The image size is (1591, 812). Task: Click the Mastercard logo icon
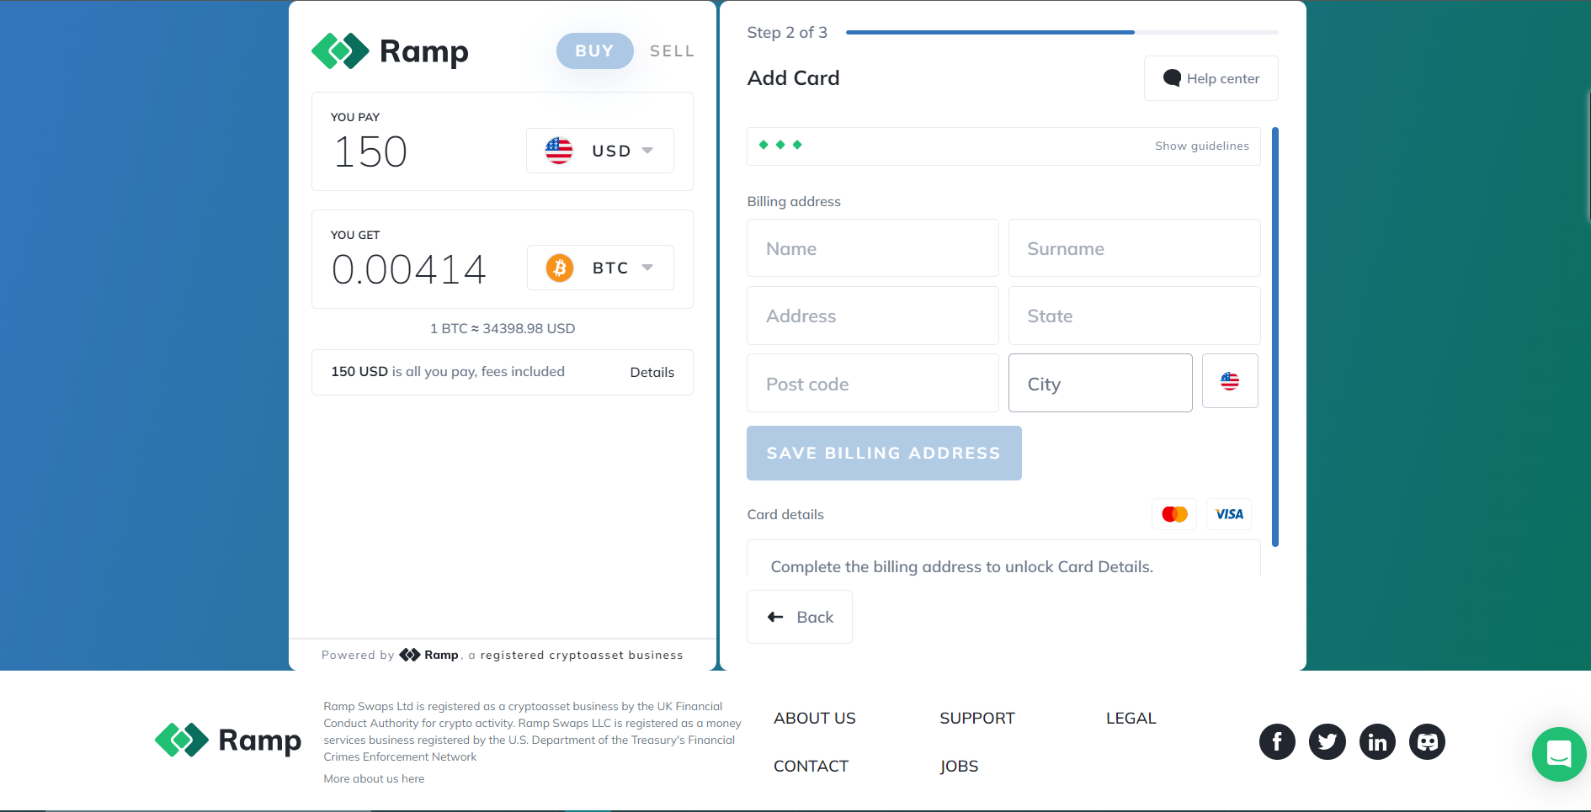click(1174, 514)
